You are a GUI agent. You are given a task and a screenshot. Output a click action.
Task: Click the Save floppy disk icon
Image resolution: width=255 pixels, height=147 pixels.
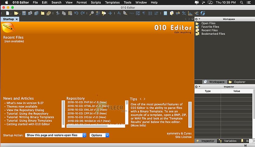[24, 13]
